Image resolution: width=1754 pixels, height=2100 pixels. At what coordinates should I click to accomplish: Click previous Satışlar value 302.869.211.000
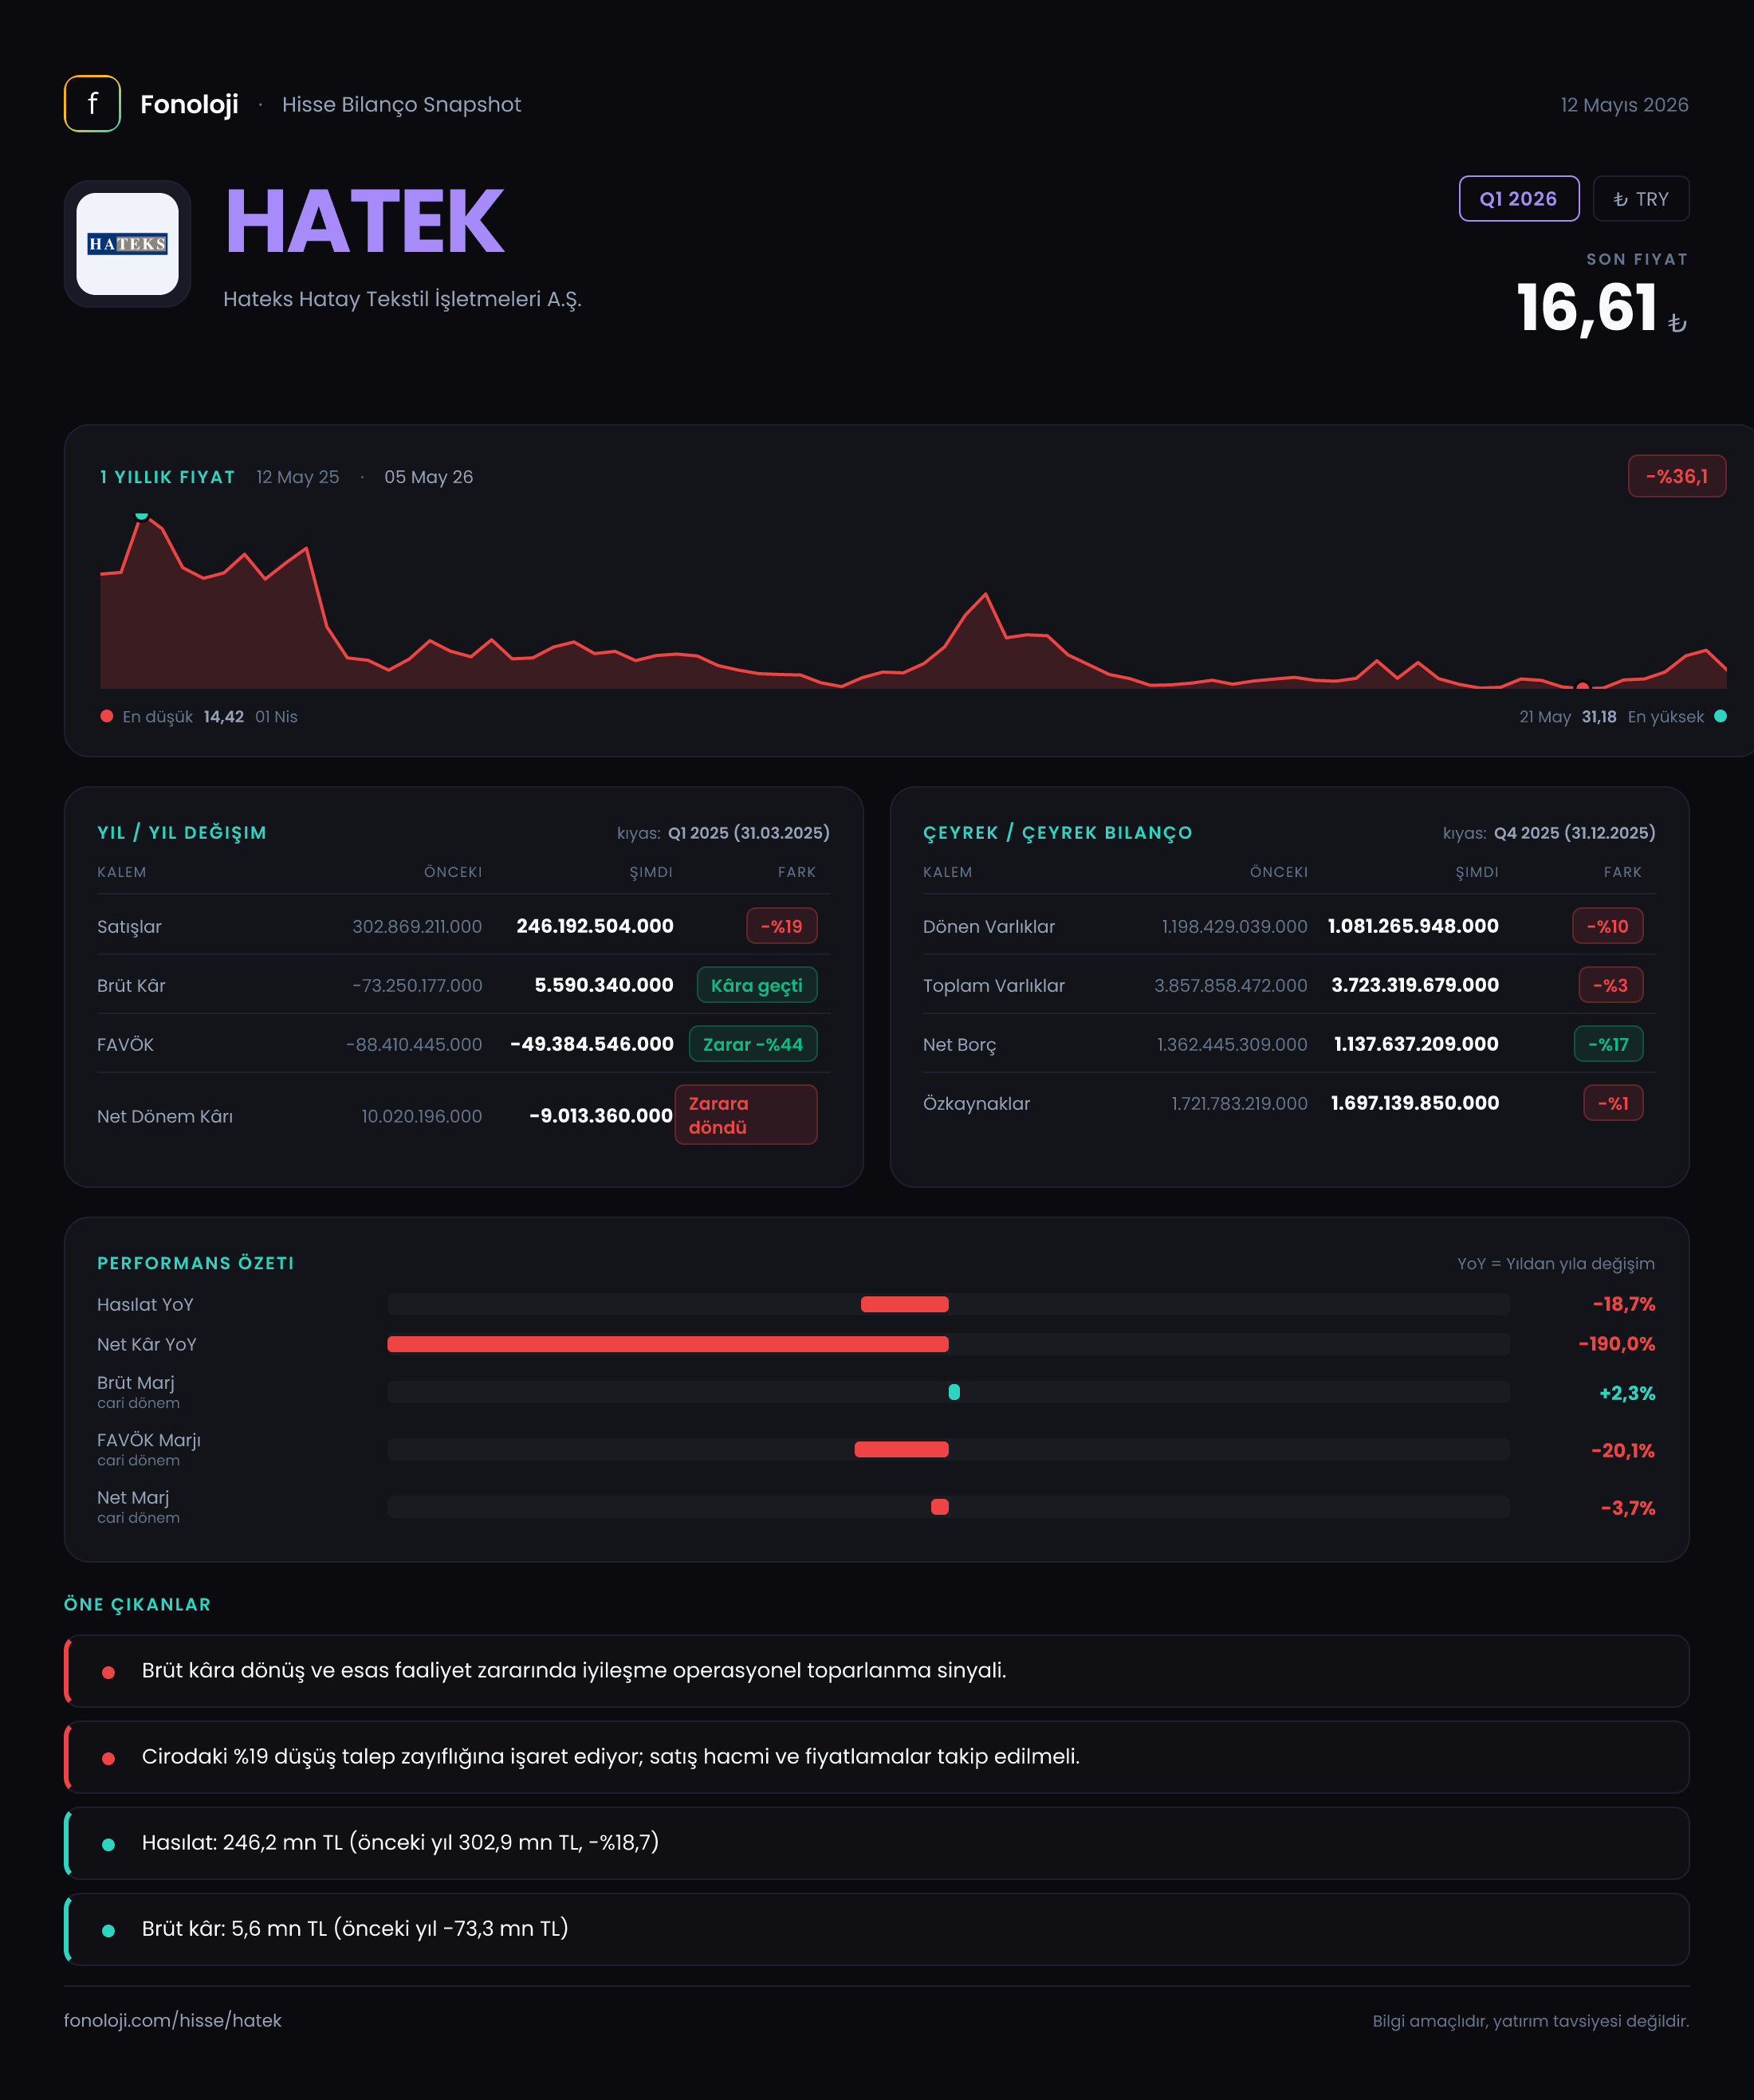point(417,927)
